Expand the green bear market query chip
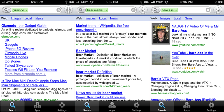This screenshot has height=112, width=224. point(97,10)
